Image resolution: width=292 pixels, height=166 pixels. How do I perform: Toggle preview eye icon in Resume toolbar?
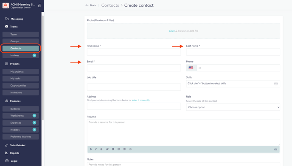(130, 149)
